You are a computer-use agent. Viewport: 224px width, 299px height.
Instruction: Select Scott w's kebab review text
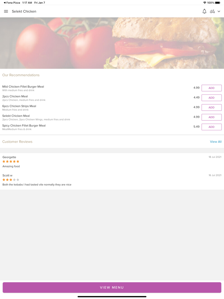(37, 185)
